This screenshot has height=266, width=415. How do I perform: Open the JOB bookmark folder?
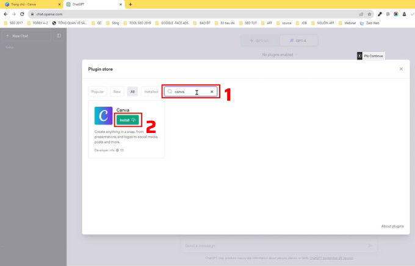click(301, 23)
